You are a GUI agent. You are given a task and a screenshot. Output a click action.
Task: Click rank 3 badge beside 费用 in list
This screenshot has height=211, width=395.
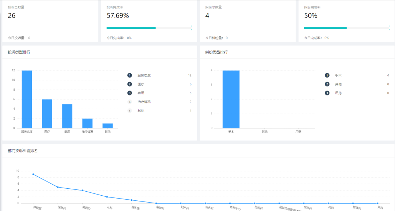tap(129, 93)
